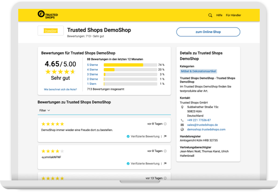Filter reviews by '5 Sterne'
Image resolution: width=278 pixels, height=192 pixels.
pyautogui.click(x=92, y=65)
